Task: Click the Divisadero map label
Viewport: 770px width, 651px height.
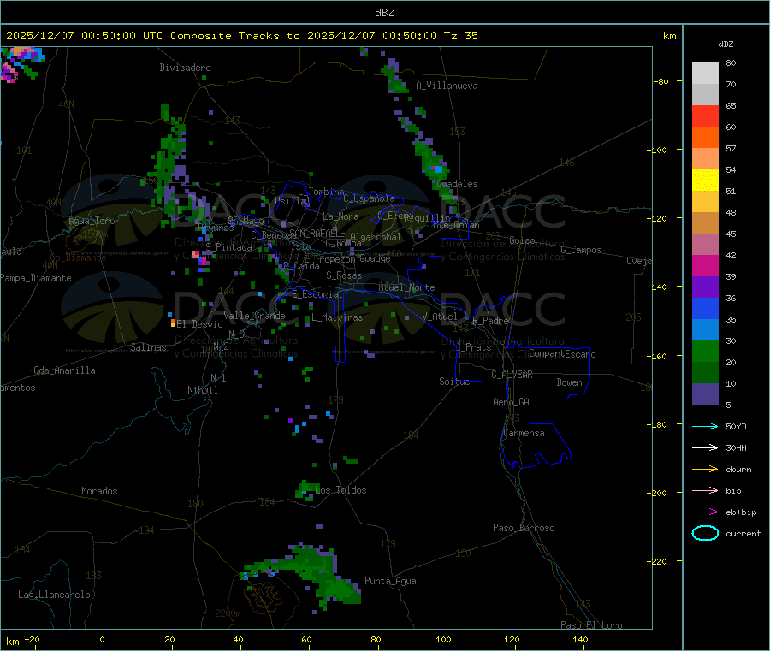Action: [185, 68]
